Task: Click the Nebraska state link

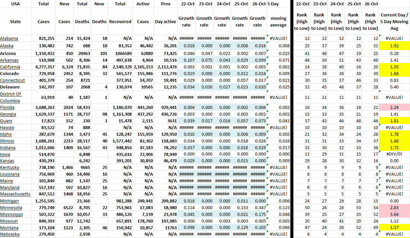Action: pyautogui.click(x=10, y=234)
